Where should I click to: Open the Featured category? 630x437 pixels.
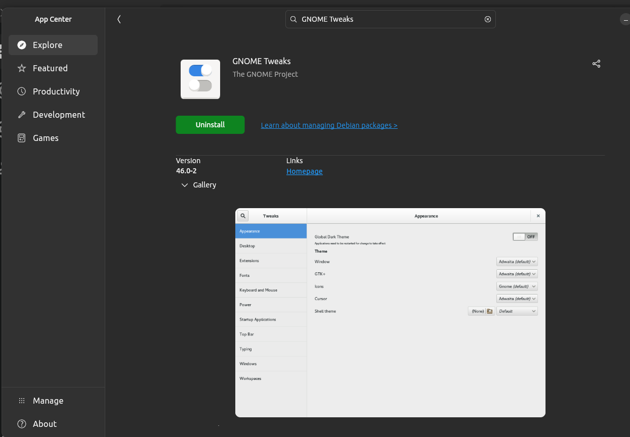click(x=53, y=68)
